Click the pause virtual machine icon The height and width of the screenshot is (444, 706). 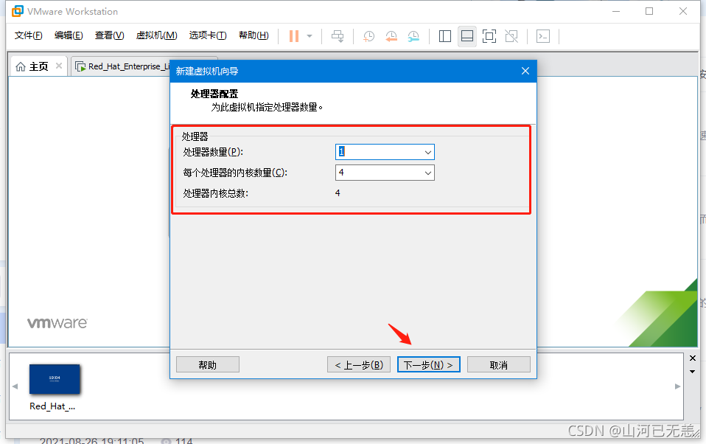point(294,36)
